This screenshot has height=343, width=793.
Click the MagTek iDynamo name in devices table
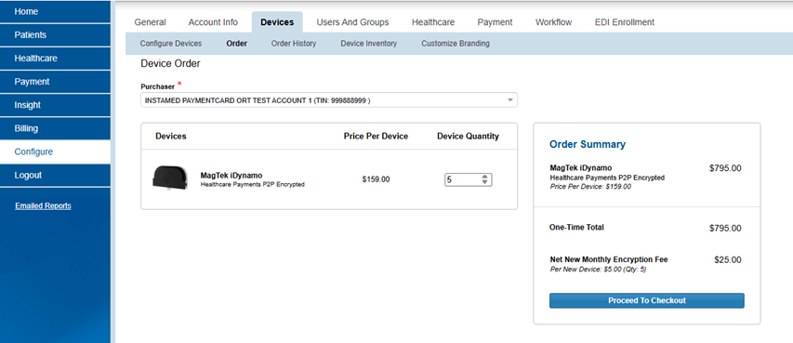click(x=231, y=176)
